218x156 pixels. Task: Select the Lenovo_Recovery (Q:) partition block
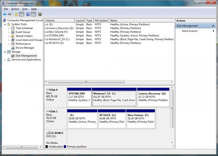point(153,97)
